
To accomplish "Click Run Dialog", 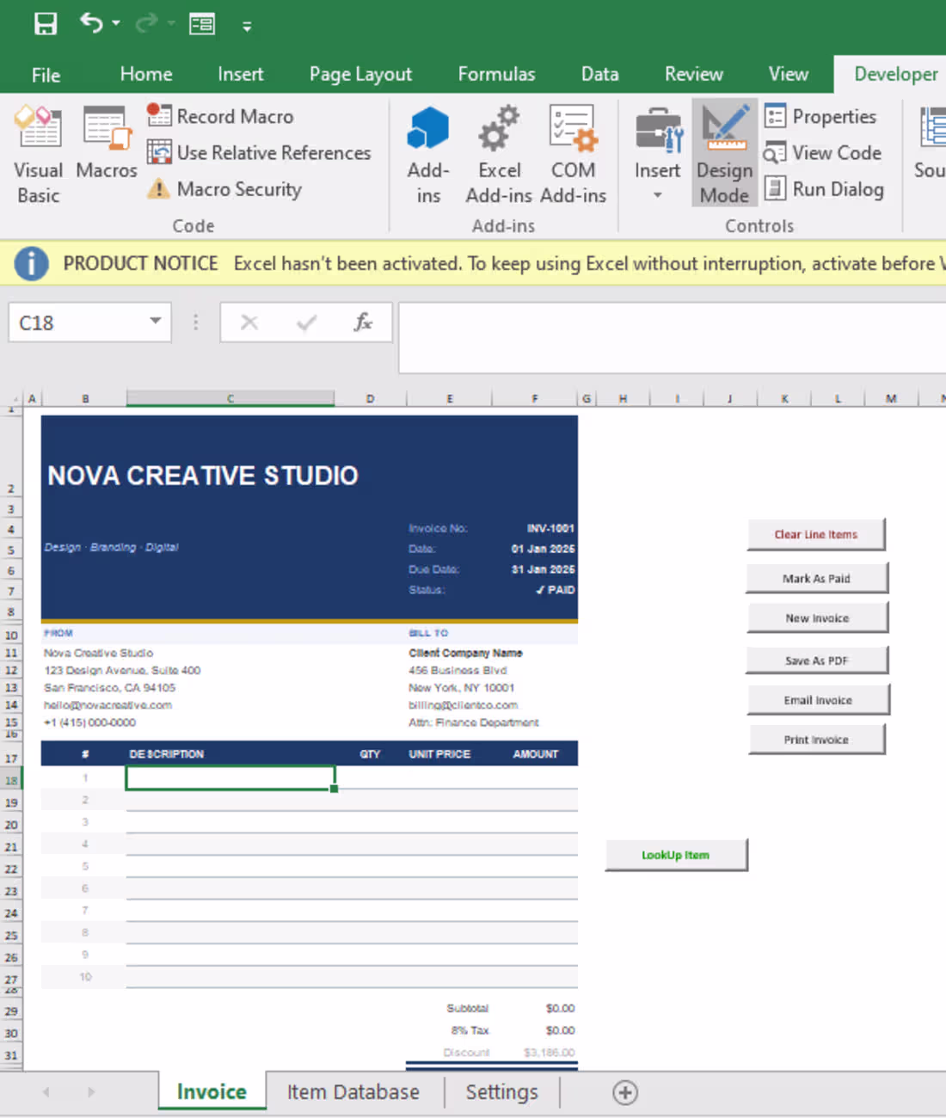I will 824,189.
